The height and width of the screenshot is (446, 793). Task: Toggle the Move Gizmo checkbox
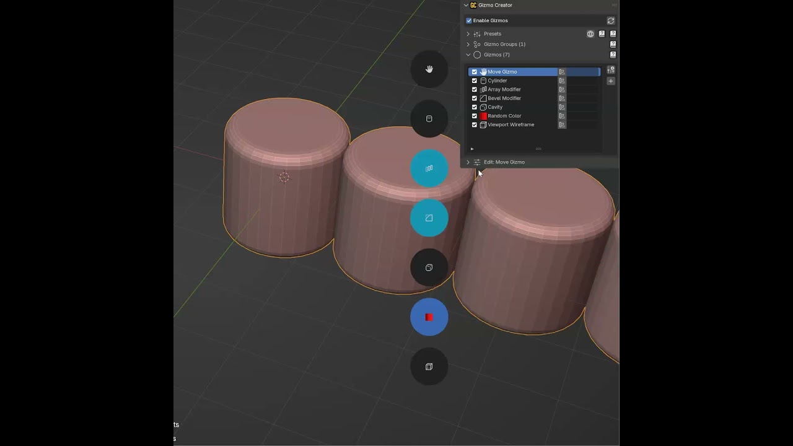(475, 72)
